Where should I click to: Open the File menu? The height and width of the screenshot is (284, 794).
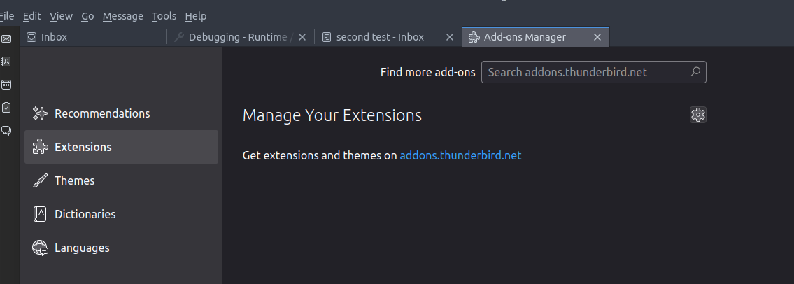[7, 16]
